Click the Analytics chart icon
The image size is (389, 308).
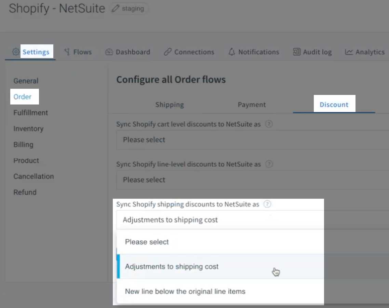pos(349,52)
